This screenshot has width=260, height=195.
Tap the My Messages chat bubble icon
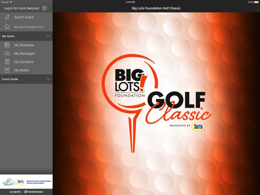coord(7,53)
